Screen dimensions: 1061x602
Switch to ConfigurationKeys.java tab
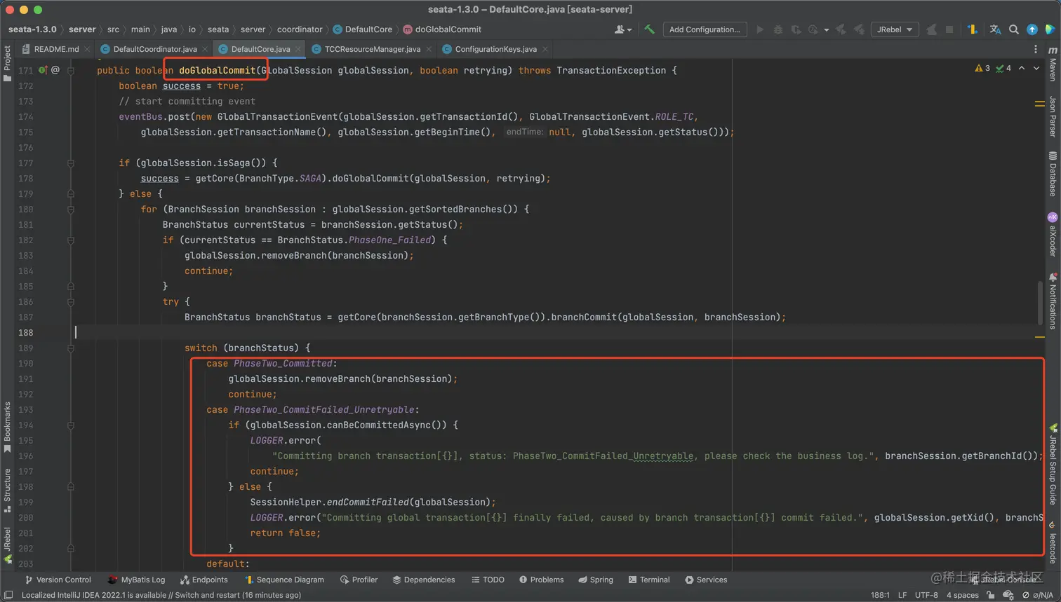pyautogui.click(x=495, y=49)
